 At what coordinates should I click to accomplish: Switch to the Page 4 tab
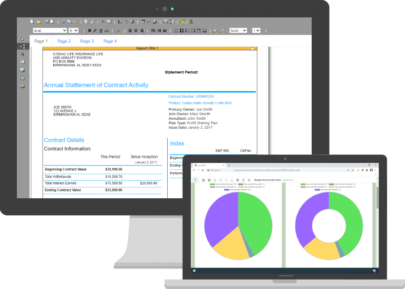(x=110, y=41)
